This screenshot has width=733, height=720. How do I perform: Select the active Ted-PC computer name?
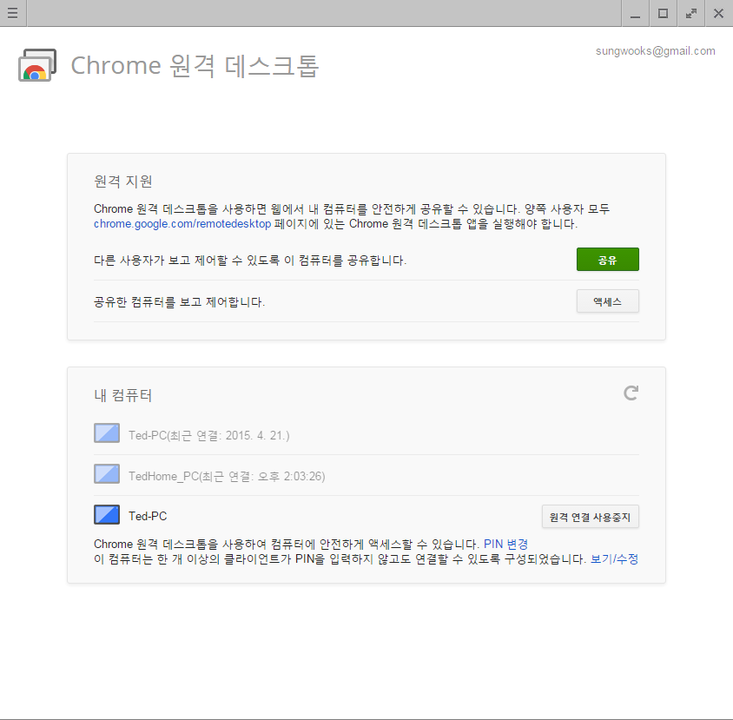(148, 516)
